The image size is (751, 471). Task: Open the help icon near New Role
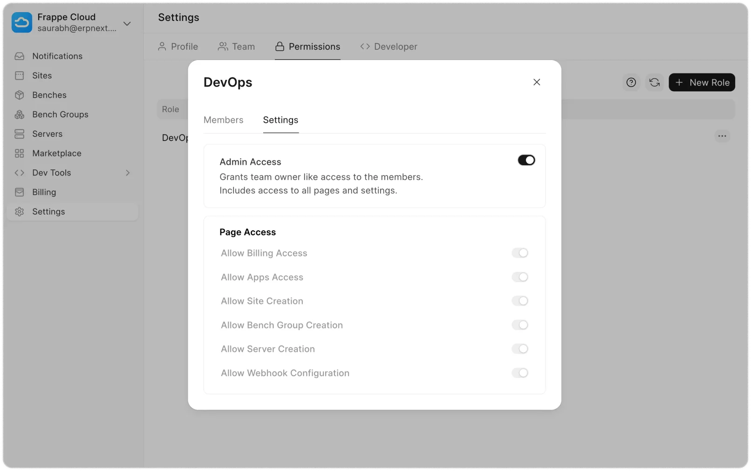[631, 82]
